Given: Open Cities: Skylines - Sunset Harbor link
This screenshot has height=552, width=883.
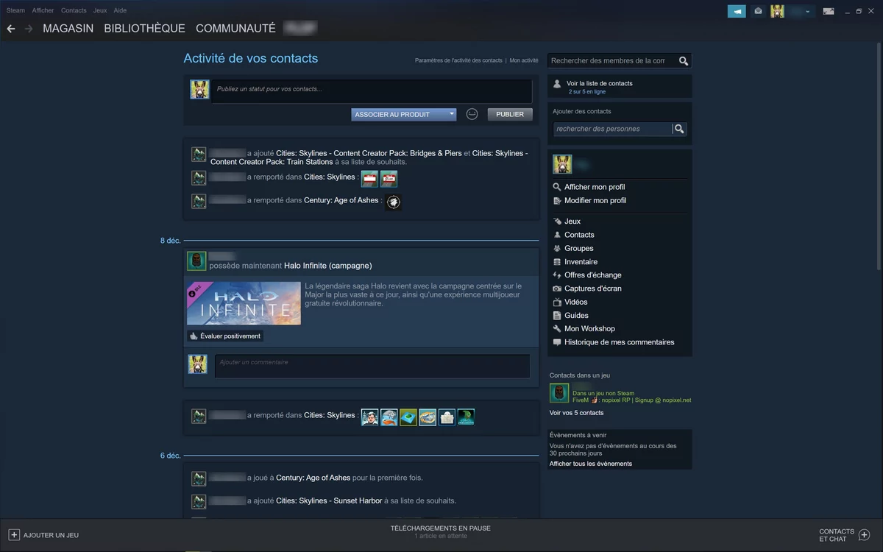Looking at the screenshot, I should (x=329, y=500).
